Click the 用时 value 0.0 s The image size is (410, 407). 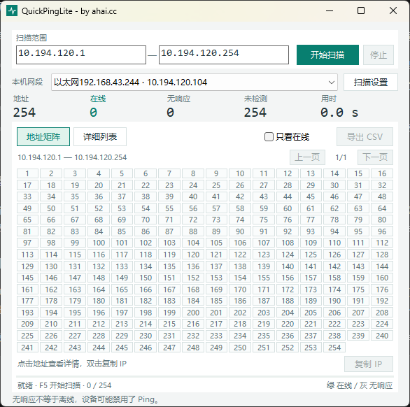pos(339,113)
